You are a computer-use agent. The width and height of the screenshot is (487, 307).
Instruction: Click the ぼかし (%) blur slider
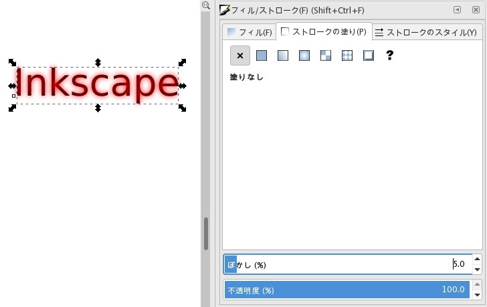coord(348,264)
